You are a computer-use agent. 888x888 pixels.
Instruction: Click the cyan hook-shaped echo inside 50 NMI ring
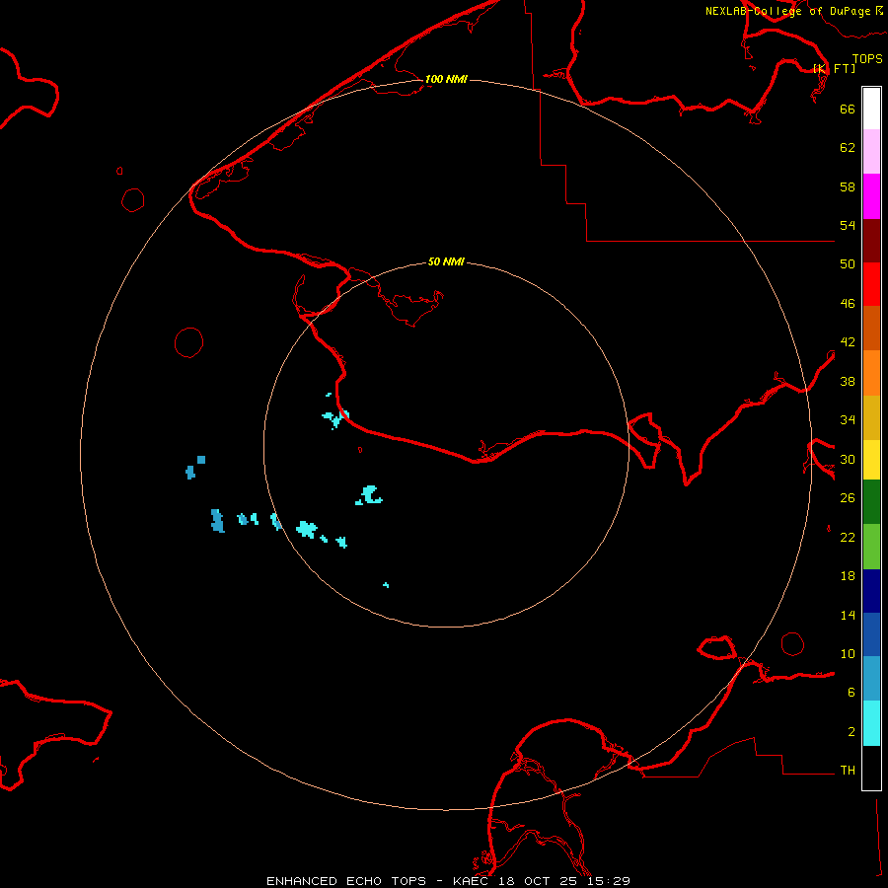(369, 495)
